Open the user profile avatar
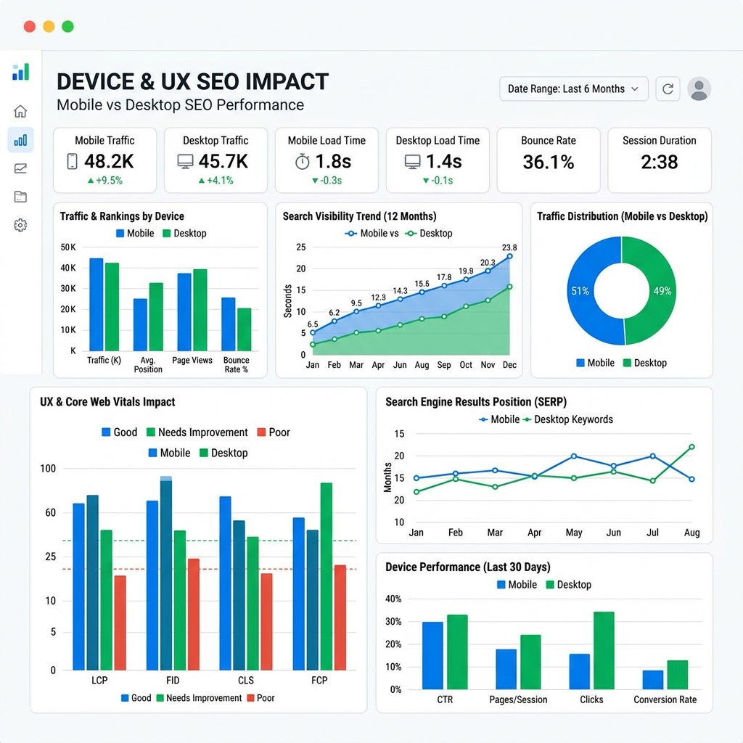 [699, 89]
